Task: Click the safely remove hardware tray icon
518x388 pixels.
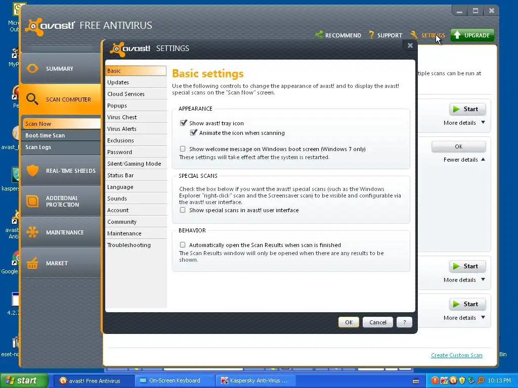Action: coord(471,380)
